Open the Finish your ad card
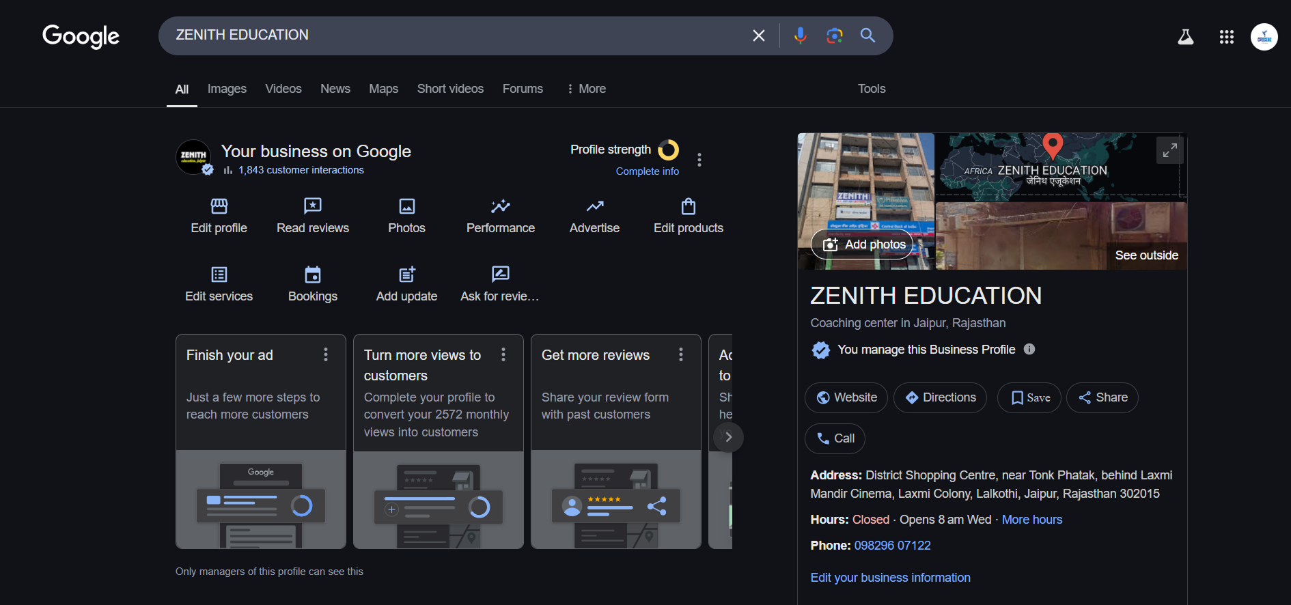Screen dimensions: 1291x605 click(x=261, y=441)
